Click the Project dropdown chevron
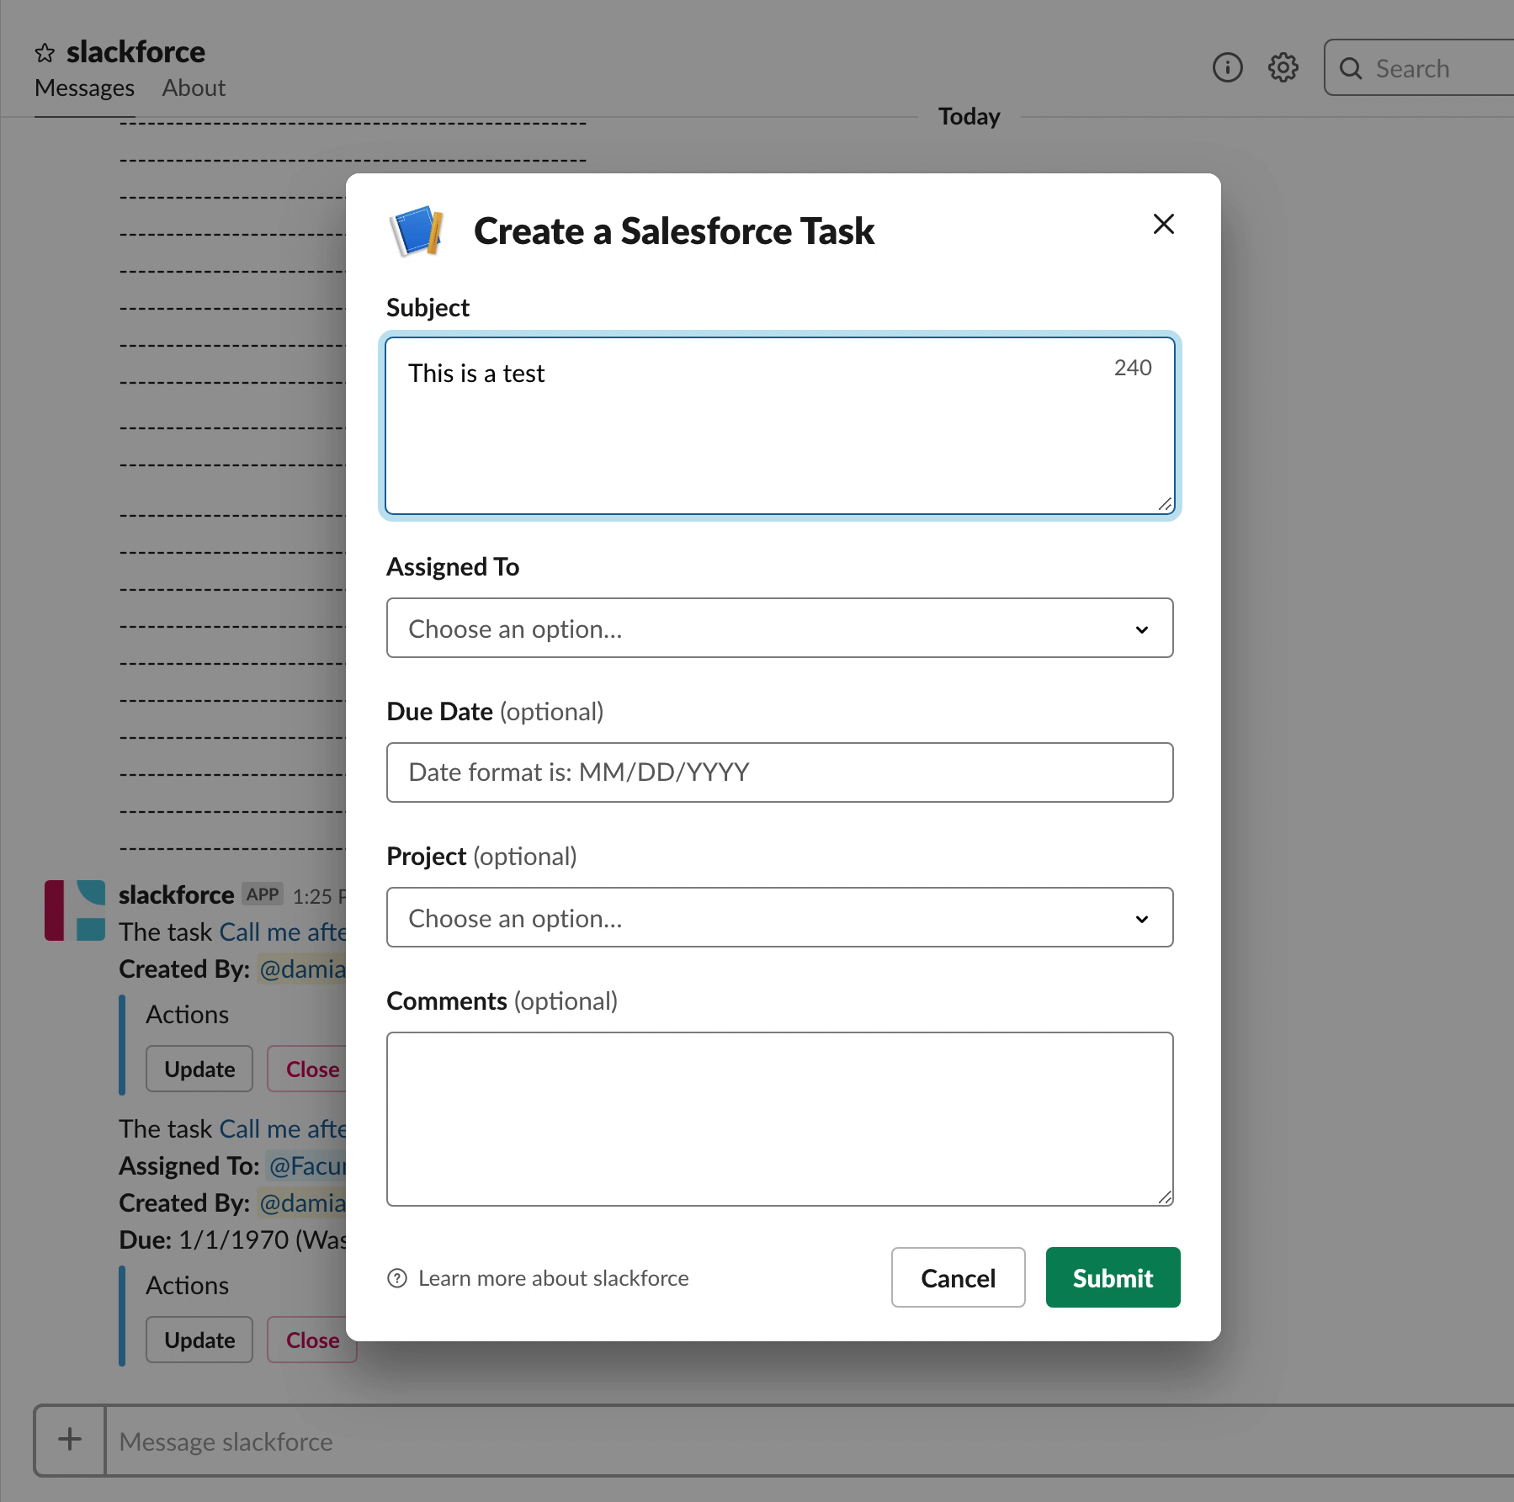 1141,919
